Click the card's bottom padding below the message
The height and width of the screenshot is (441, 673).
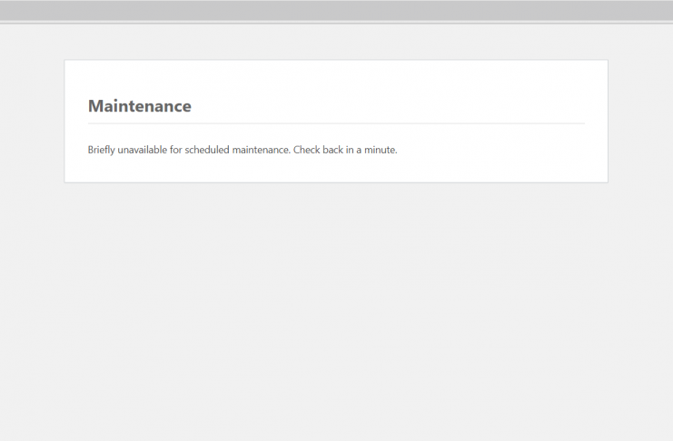click(336, 171)
